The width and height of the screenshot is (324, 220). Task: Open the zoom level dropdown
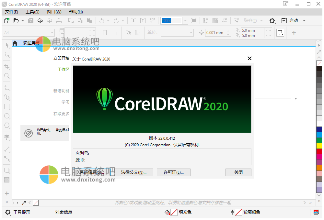(x=185, y=21)
